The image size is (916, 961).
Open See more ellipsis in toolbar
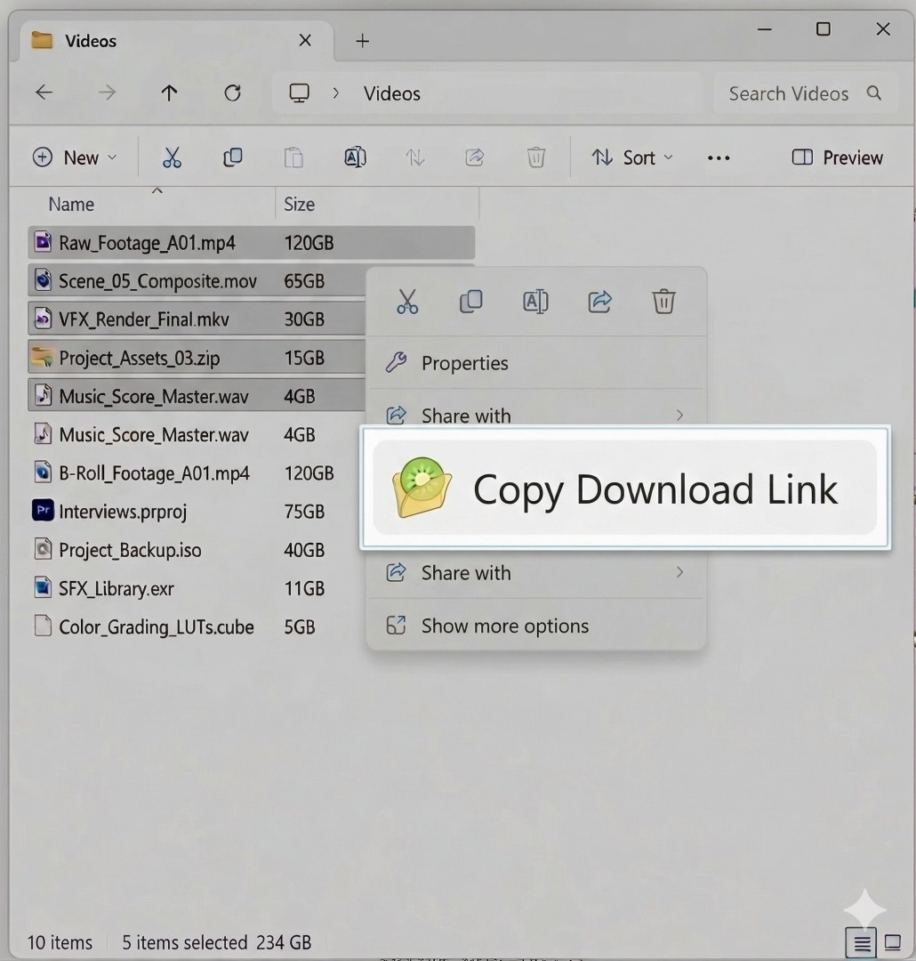[719, 157]
